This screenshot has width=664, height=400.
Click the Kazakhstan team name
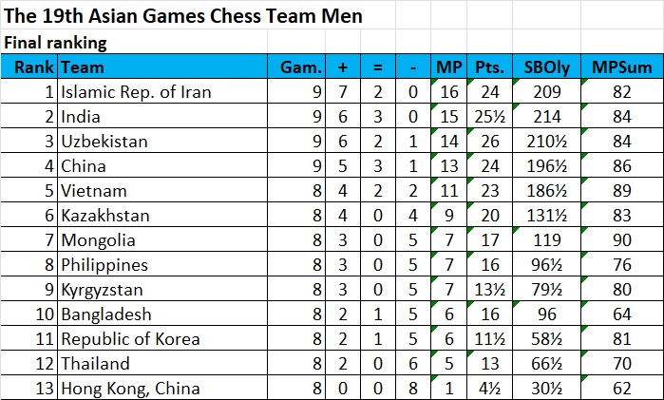[106, 216]
